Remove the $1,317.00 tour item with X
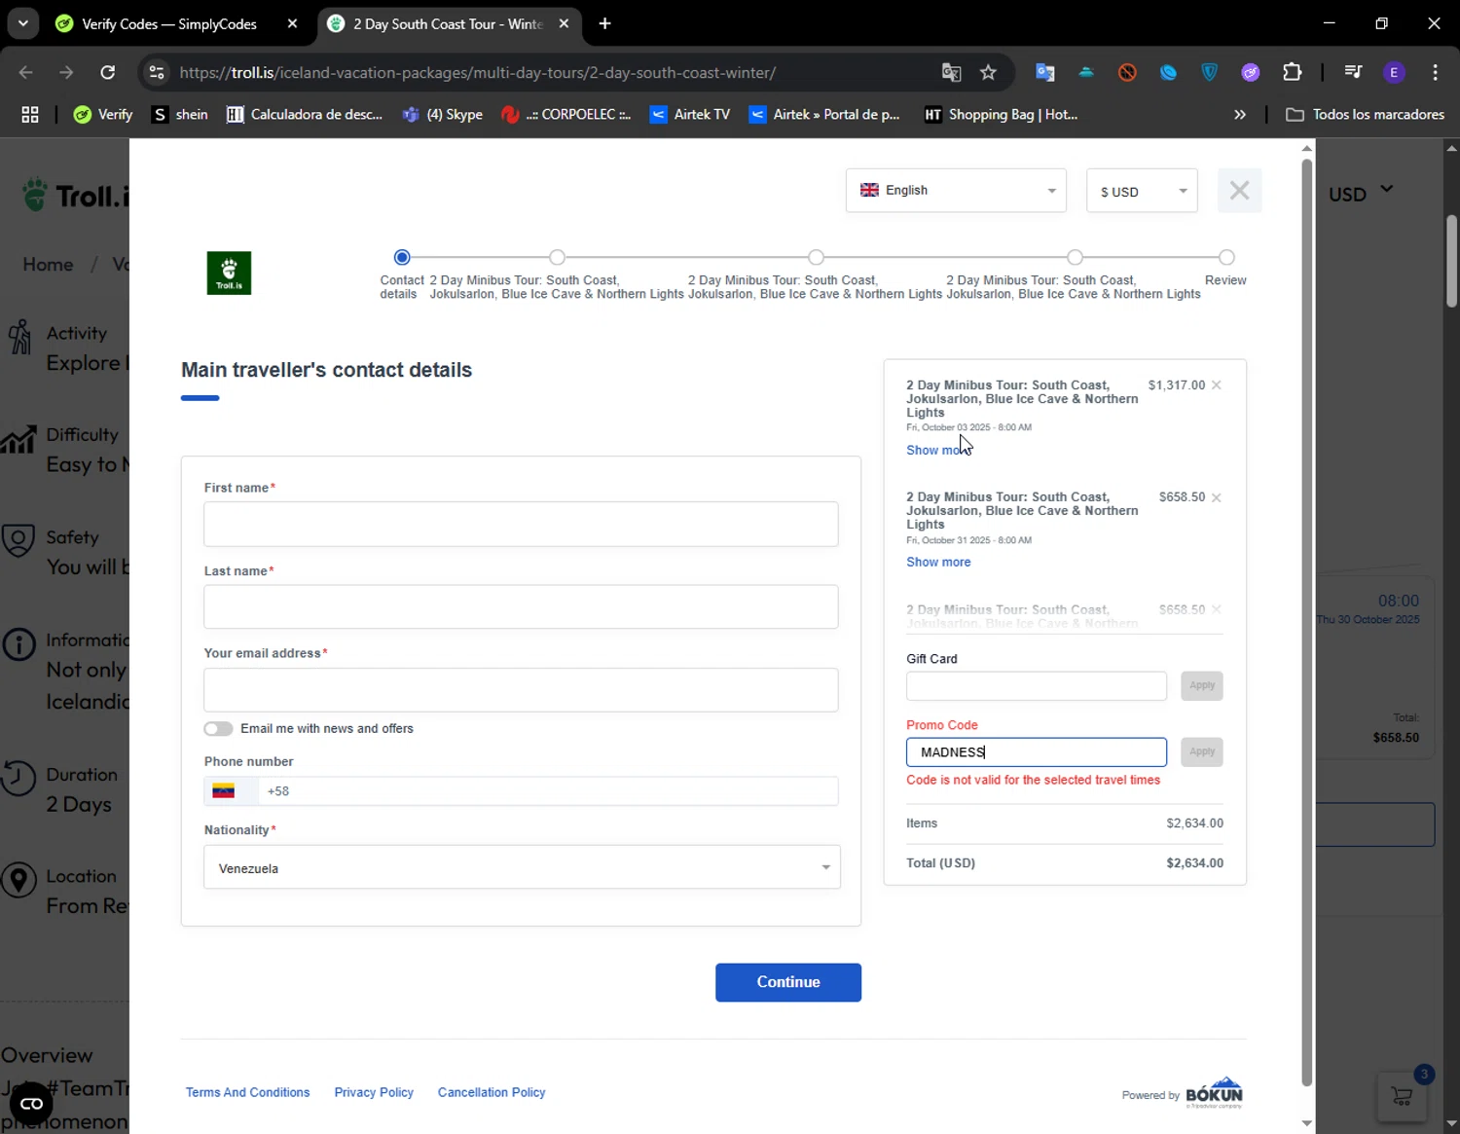The width and height of the screenshot is (1460, 1134). 1216,385
